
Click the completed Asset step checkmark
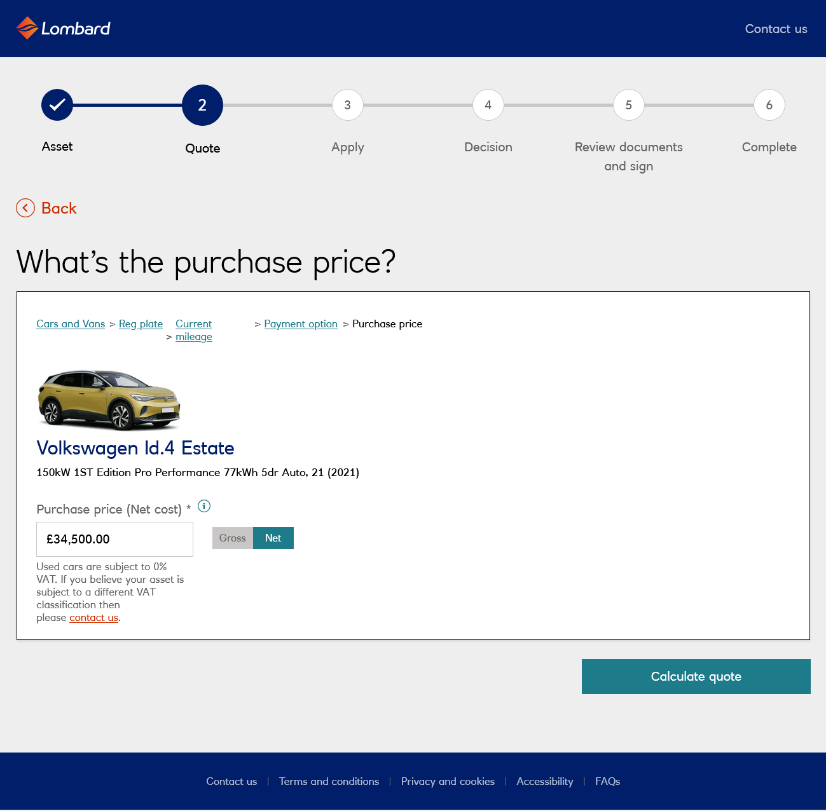(57, 105)
